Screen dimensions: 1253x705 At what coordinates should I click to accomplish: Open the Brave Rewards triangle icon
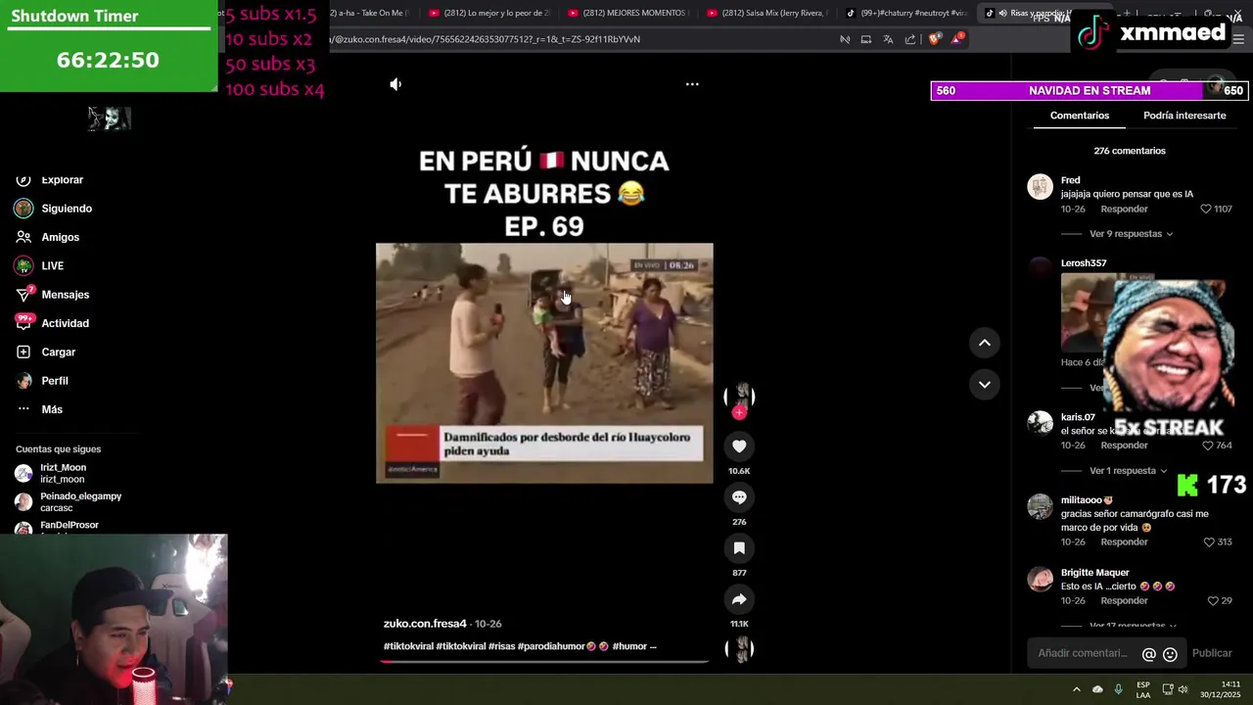click(x=957, y=39)
